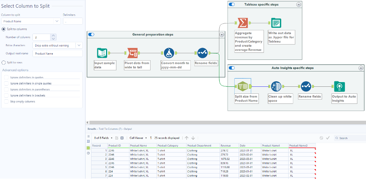The width and height of the screenshot is (366, 179).
Task: Click the Split size text-to-columns tool
Action: pyautogui.click(x=242, y=86)
